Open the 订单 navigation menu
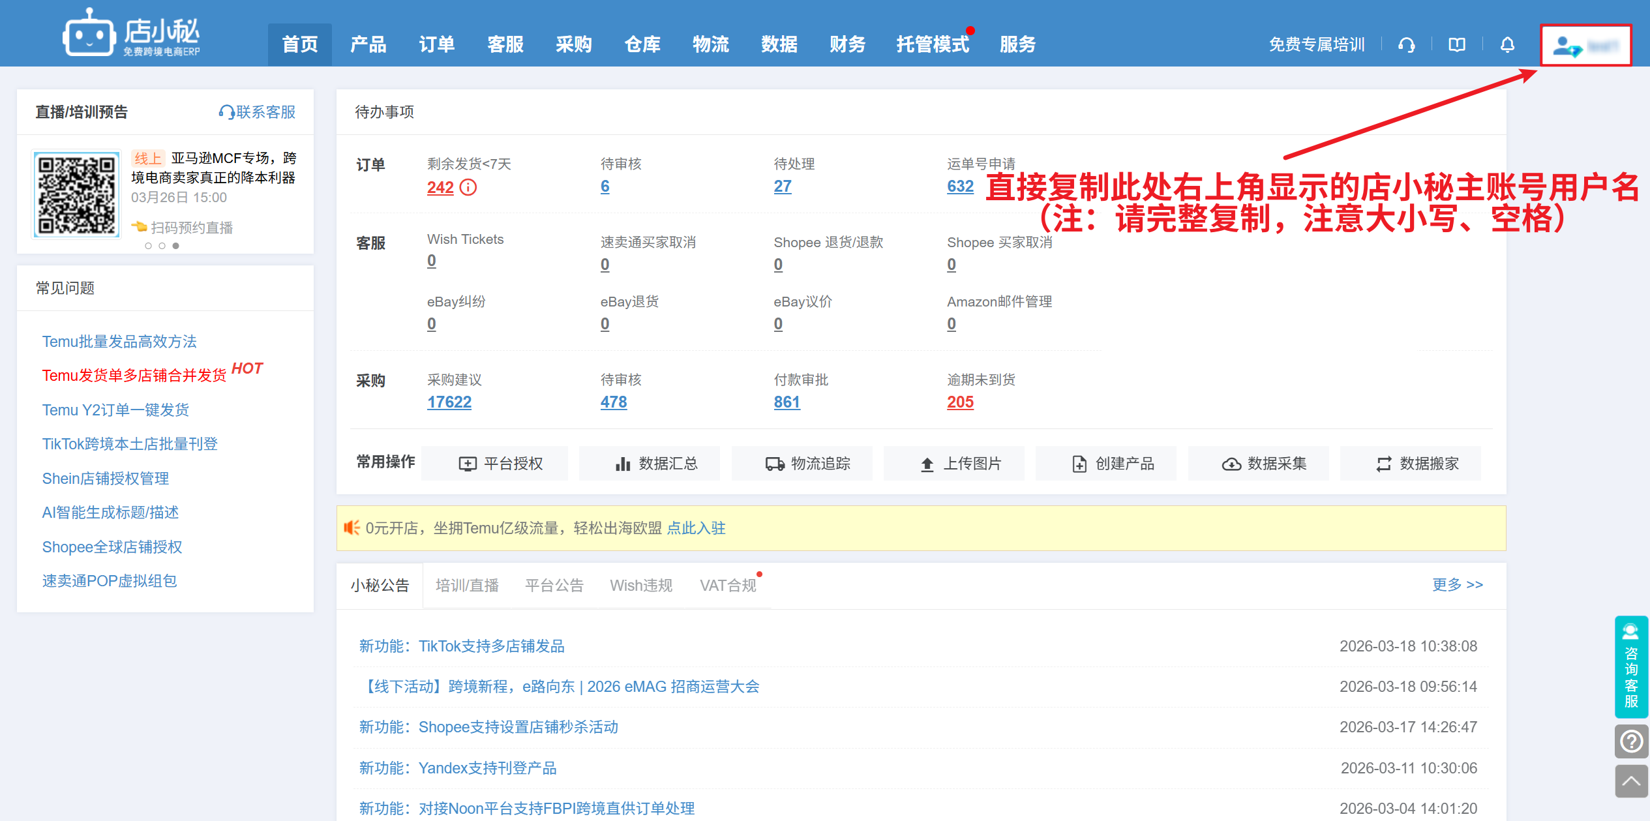The height and width of the screenshot is (821, 1650). [436, 44]
